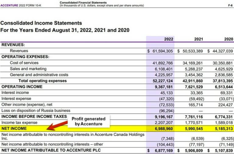The width and height of the screenshot is (234, 154).
Task: Click the 2021 operating income value 7,621,529
Action: 194,87
